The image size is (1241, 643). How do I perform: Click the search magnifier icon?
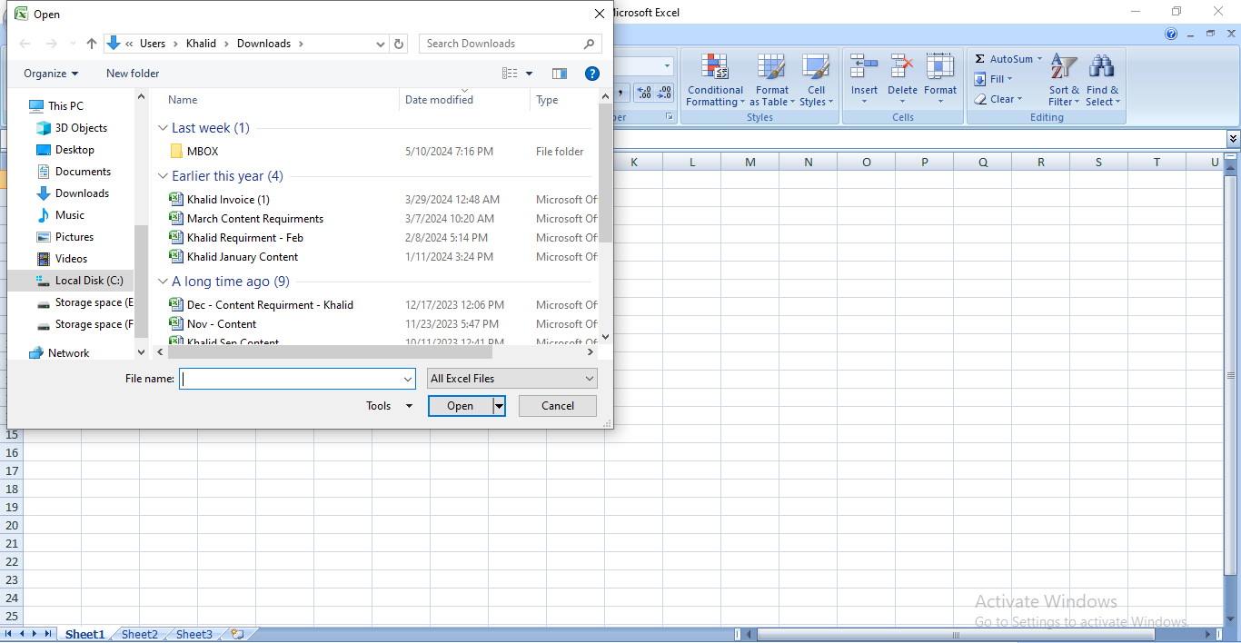click(590, 44)
